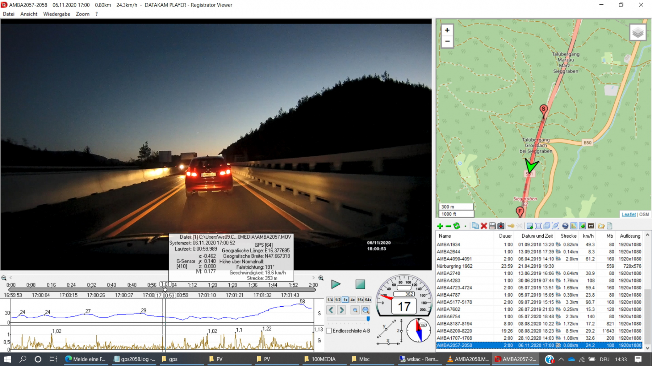Save using the floppy disk icon
652x366 pixels.
[492, 226]
